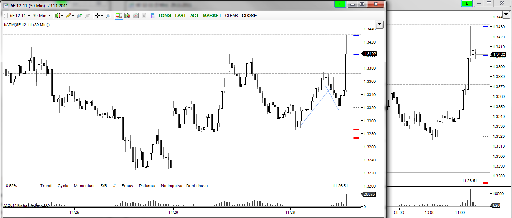Click the 1.3402 price marker on the front chart
Screen dimensions: 512x218
tap(370, 54)
